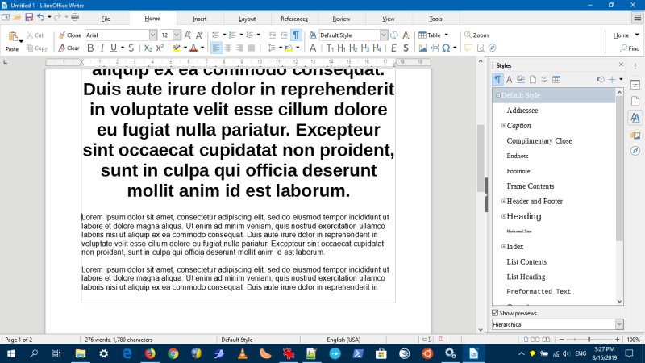Click the Clone formatting brush

[69, 35]
